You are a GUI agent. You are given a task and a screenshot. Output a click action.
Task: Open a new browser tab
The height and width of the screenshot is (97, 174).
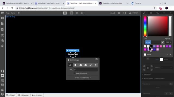165,4
